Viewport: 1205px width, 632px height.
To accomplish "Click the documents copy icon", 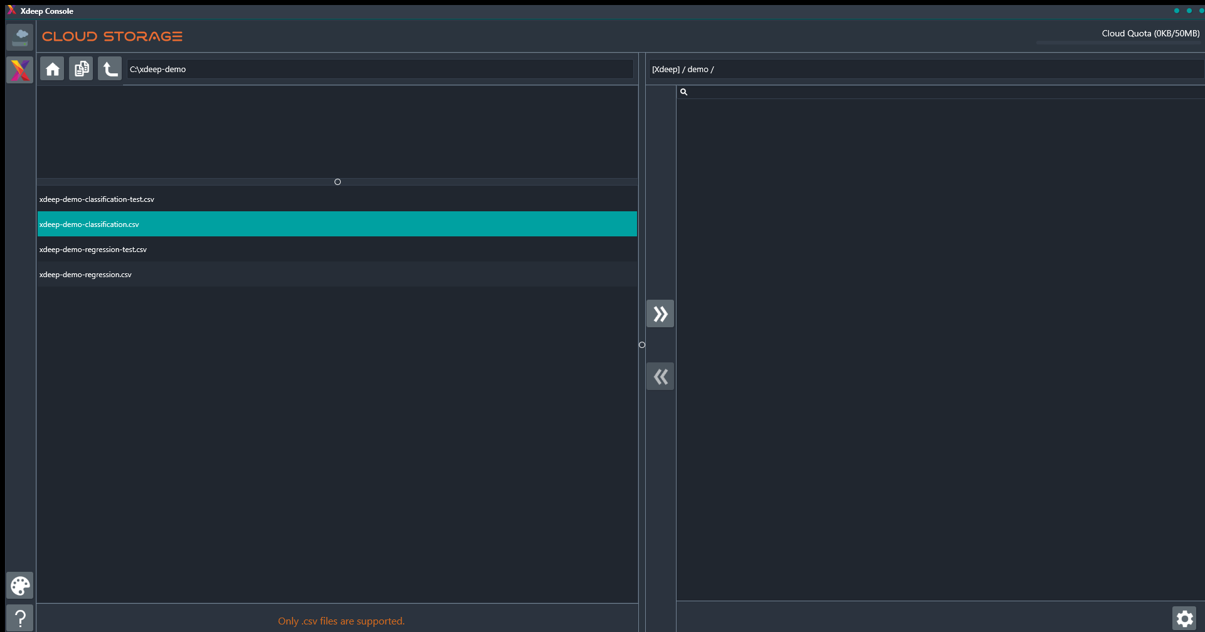I will (81, 68).
